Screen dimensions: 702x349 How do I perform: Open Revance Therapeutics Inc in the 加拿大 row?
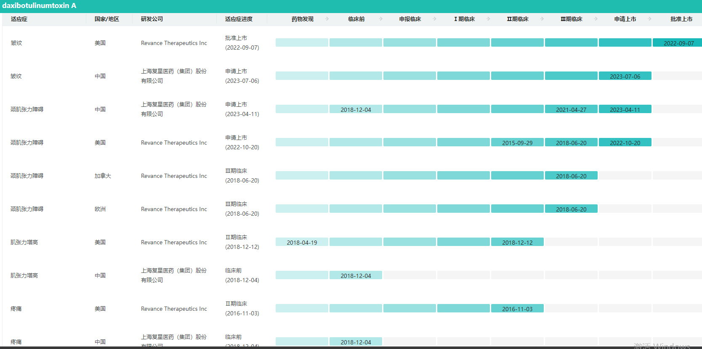tap(174, 176)
